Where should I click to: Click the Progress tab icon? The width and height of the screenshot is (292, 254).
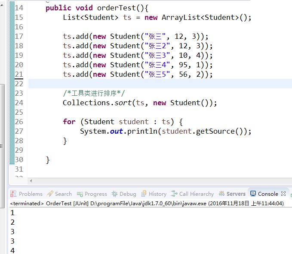pos(80,194)
